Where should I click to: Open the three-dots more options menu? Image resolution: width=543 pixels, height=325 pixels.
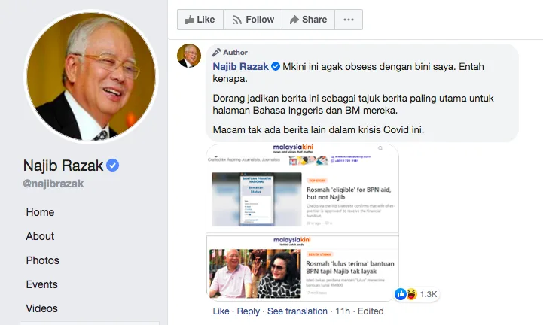tap(349, 20)
